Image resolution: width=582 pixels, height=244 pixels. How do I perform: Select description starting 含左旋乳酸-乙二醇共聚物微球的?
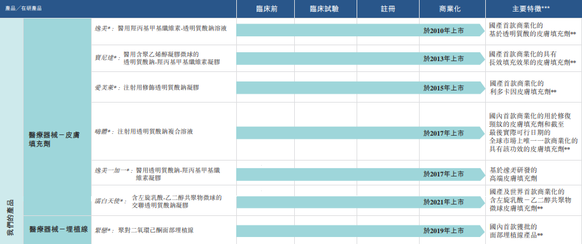(x=177, y=201)
